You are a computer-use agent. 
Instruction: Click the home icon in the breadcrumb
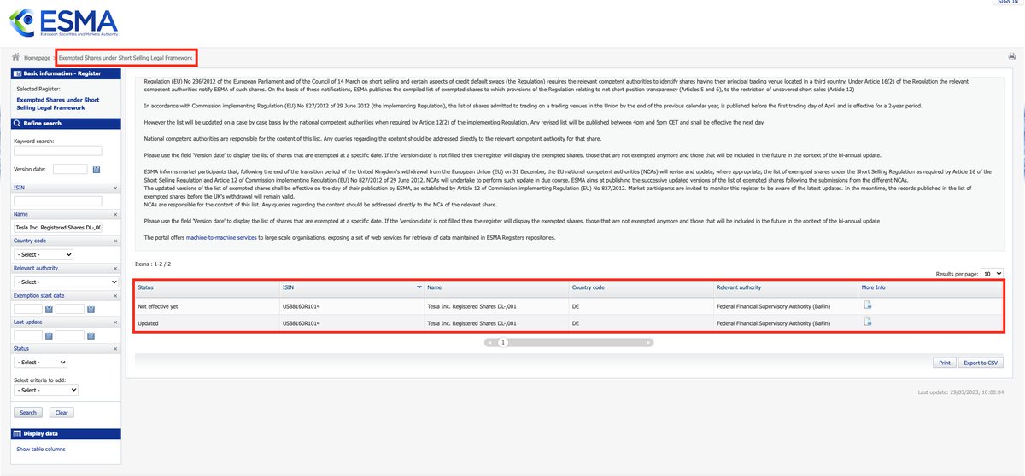tap(15, 57)
